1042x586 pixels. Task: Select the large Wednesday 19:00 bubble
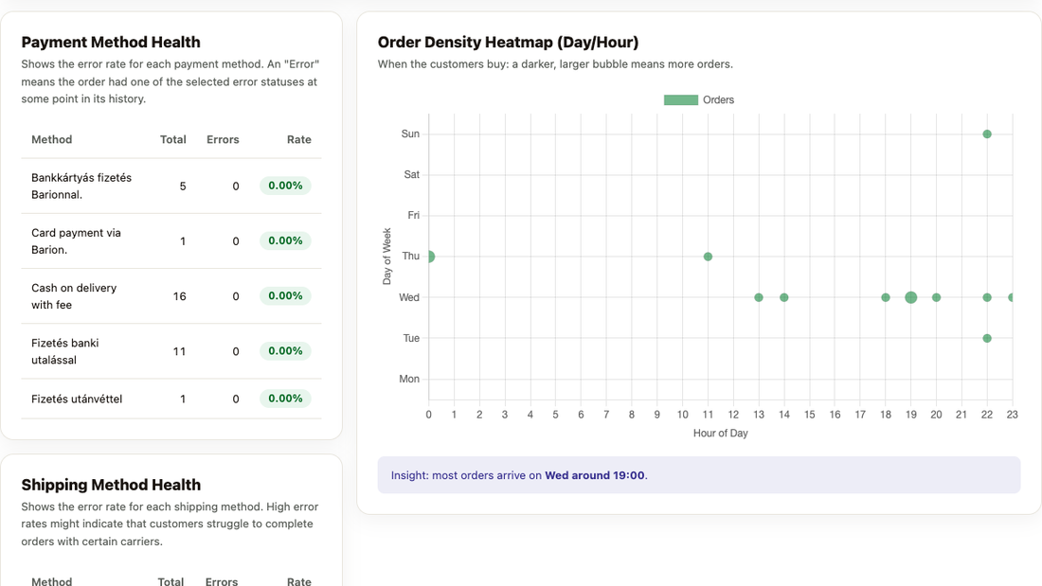910,297
